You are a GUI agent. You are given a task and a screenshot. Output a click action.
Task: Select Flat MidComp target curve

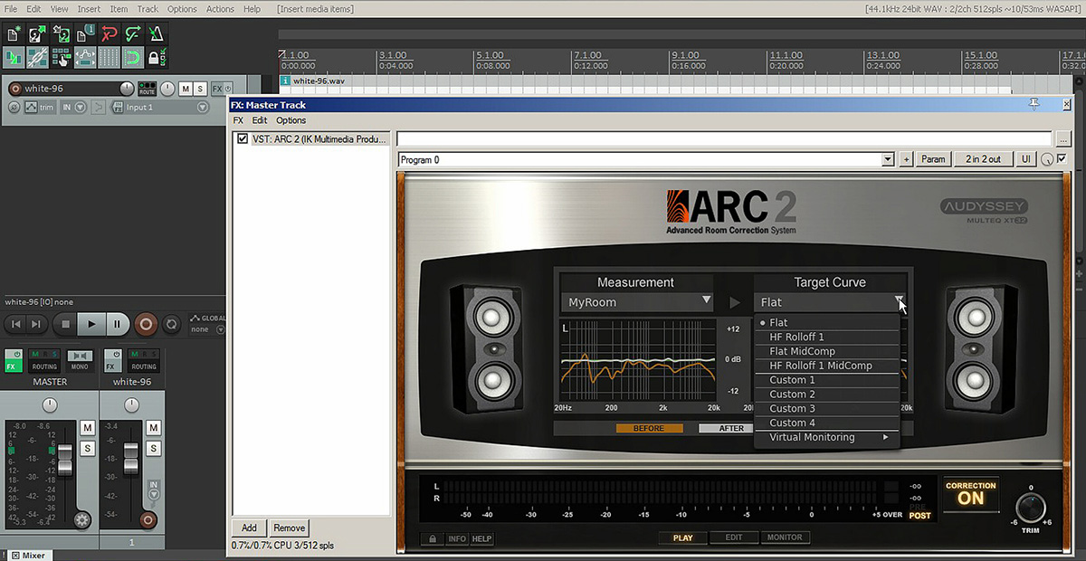(828, 351)
